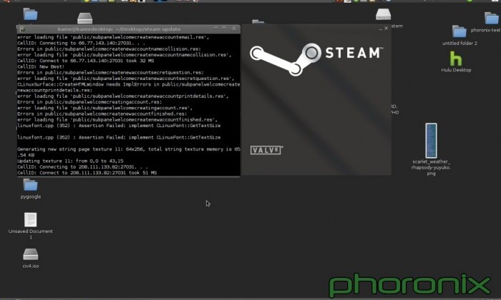This screenshot has width=501, height=300.
Task: Click the 'CellID: Connecting to 208.111.133.82:27031' line
Action: coord(82,166)
